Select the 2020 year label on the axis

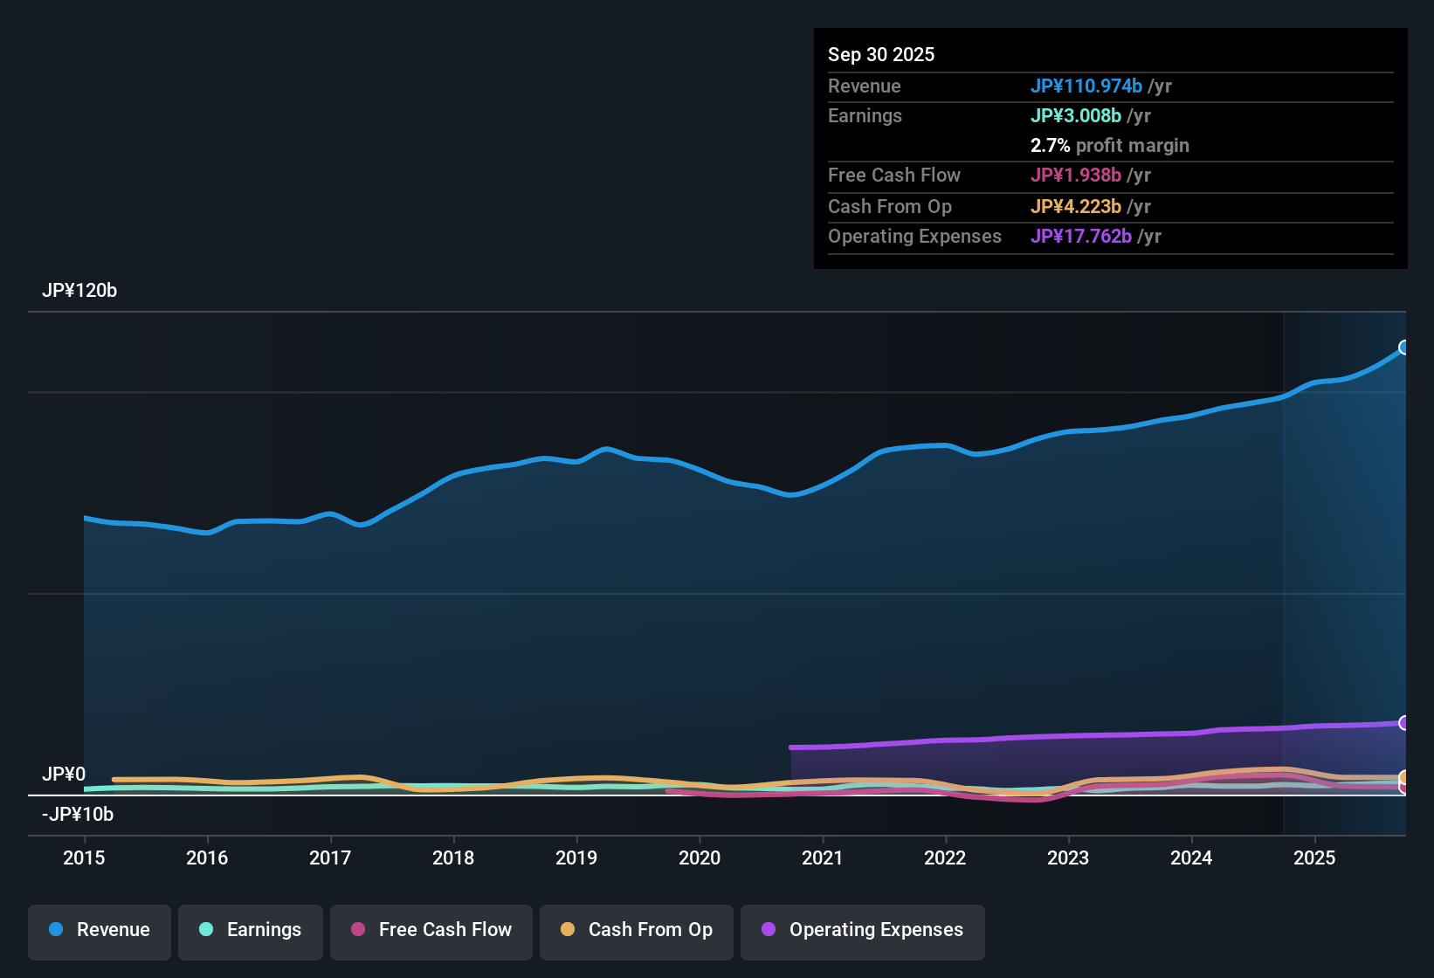700,858
